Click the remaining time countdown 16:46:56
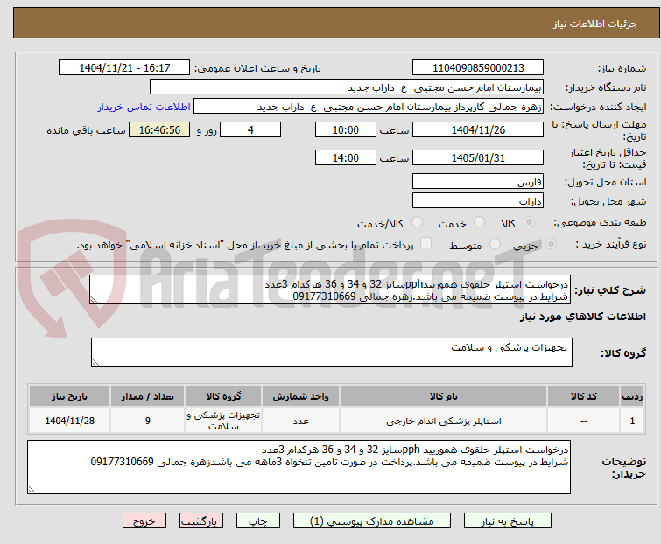Viewport: 661px width, 544px height. [159, 129]
